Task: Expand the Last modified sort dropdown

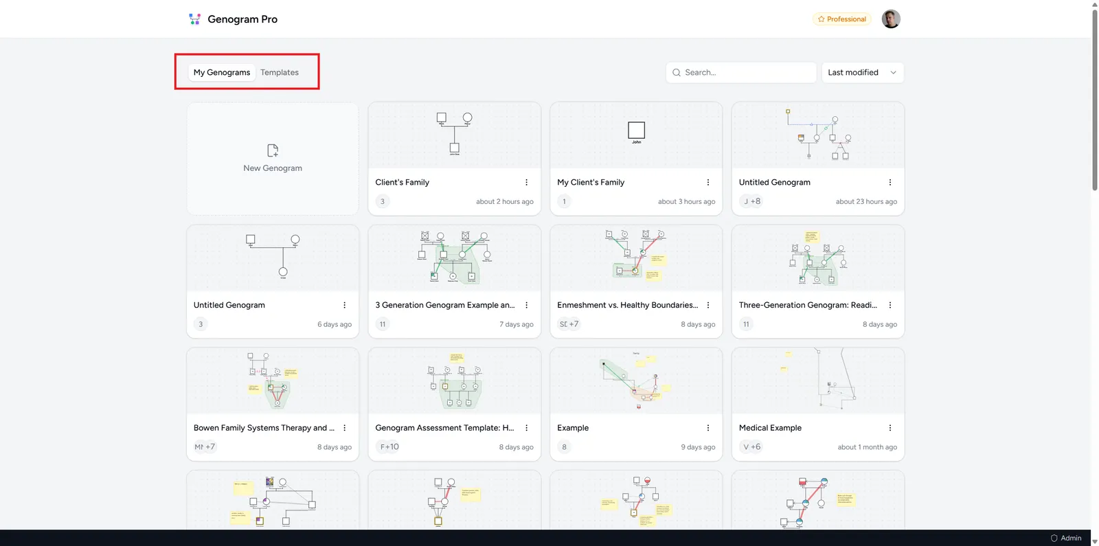Action: pos(863,73)
